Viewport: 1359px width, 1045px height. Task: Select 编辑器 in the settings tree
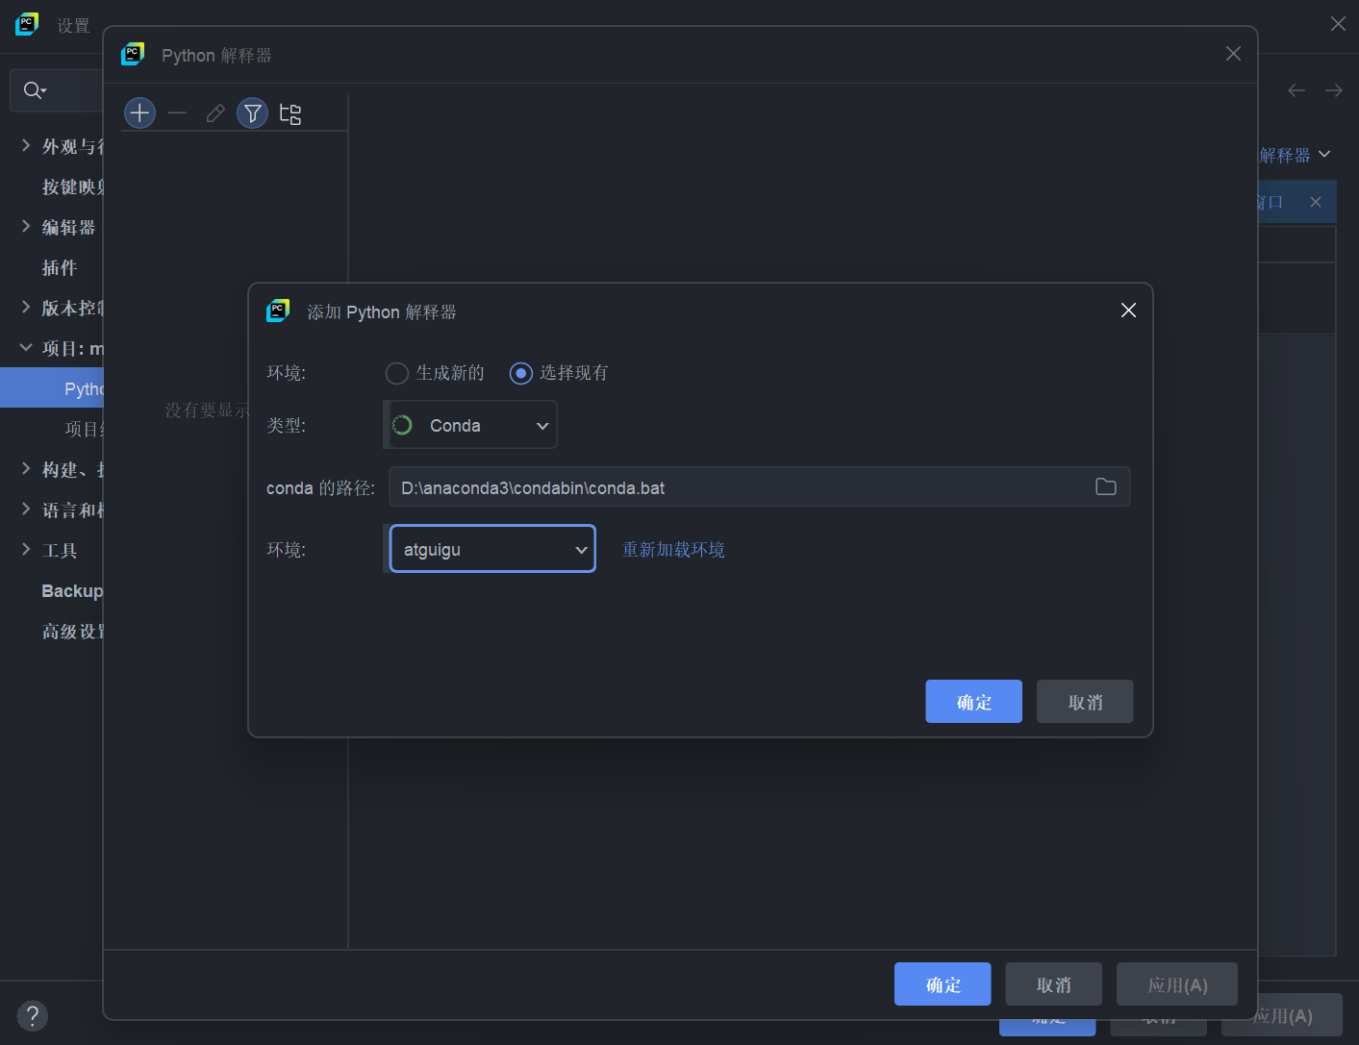point(68,227)
